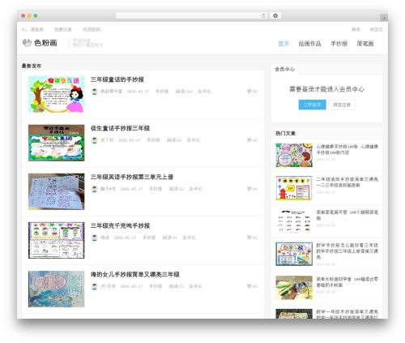Open a new tab with the plus button
The image size is (405, 343).
pyautogui.click(x=384, y=18)
